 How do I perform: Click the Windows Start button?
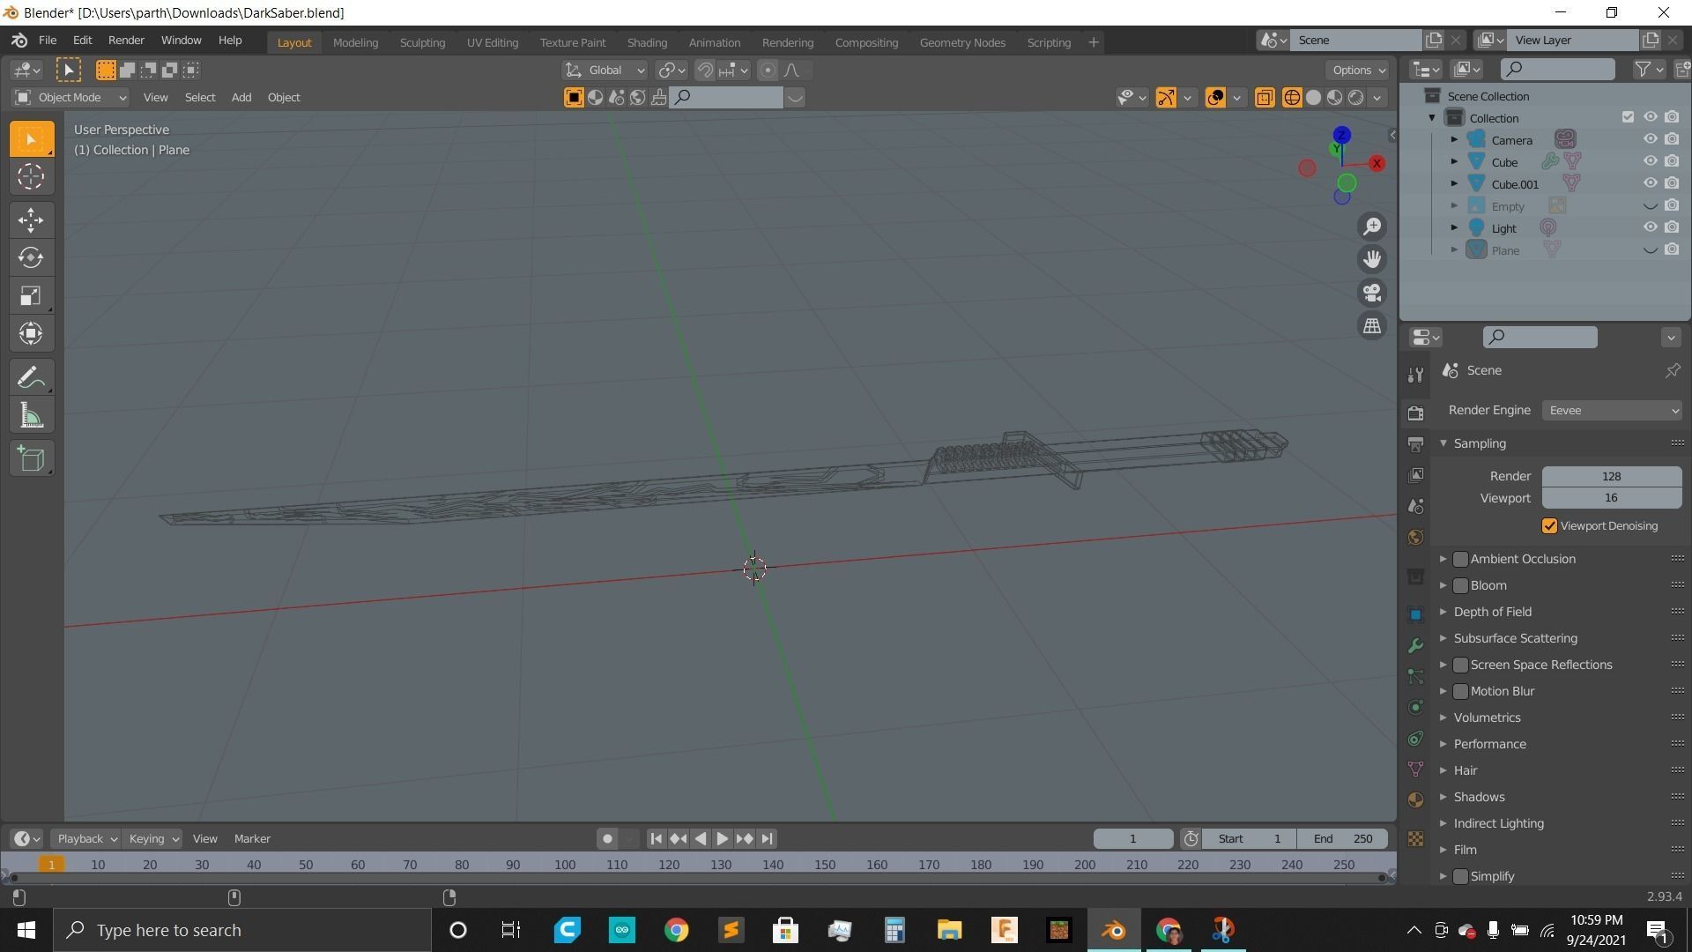point(26,930)
